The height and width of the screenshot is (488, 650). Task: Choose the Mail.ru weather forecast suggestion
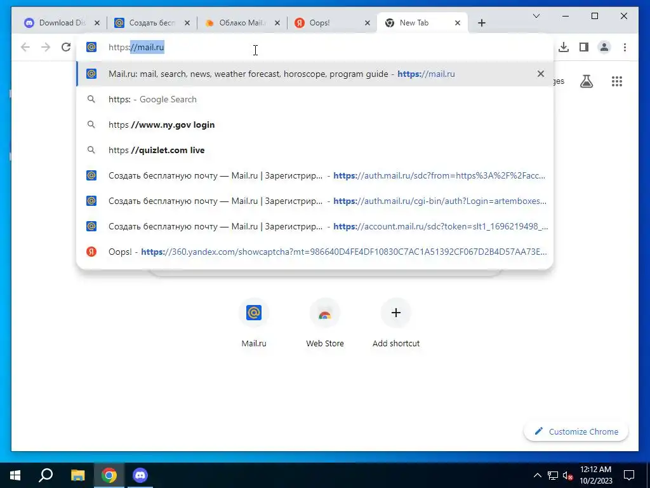[315, 74]
